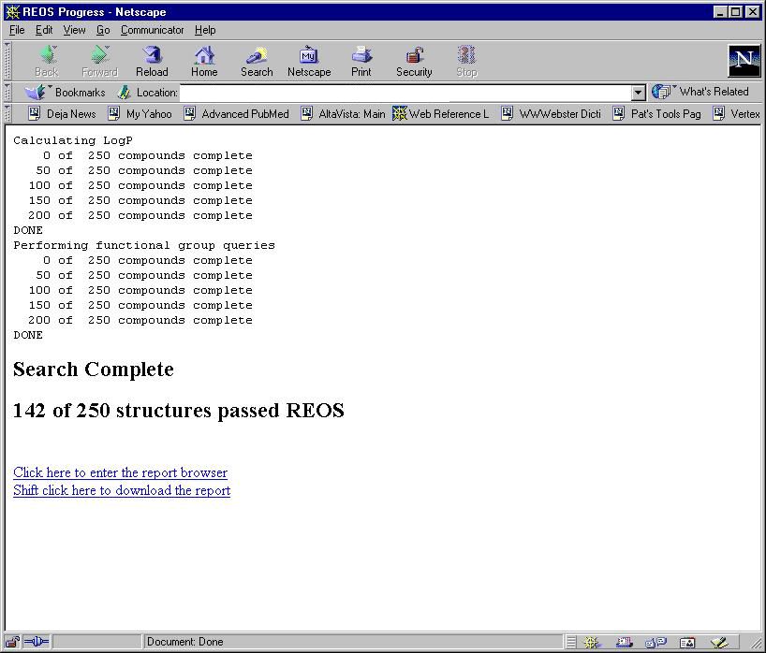
Task: Open What's Related menu
Action: point(700,92)
